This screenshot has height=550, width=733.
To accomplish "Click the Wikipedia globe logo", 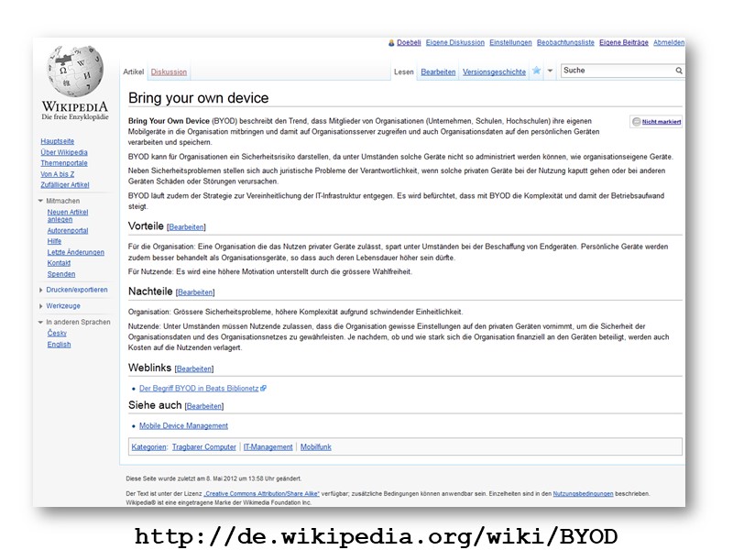I will click(x=74, y=71).
